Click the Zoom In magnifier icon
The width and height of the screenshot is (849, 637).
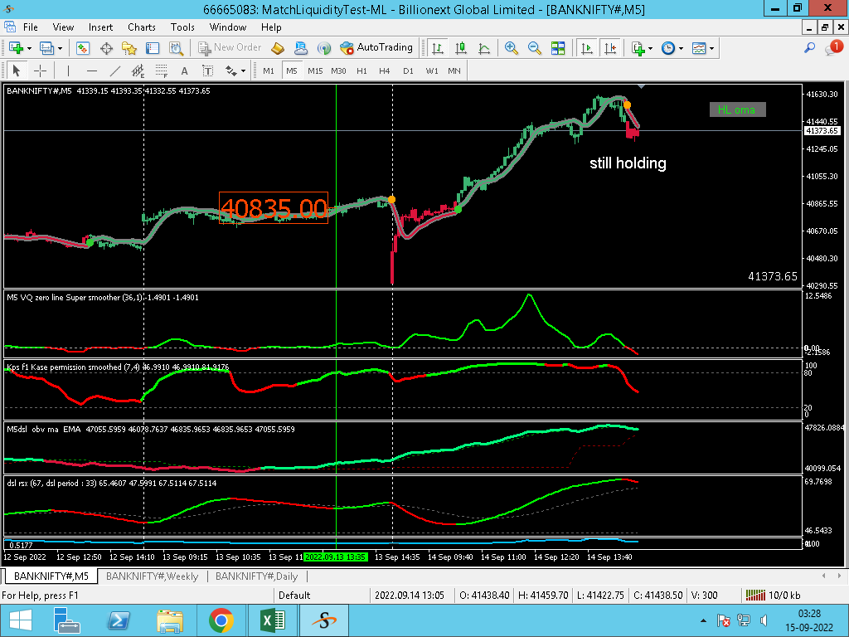click(511, 48)
